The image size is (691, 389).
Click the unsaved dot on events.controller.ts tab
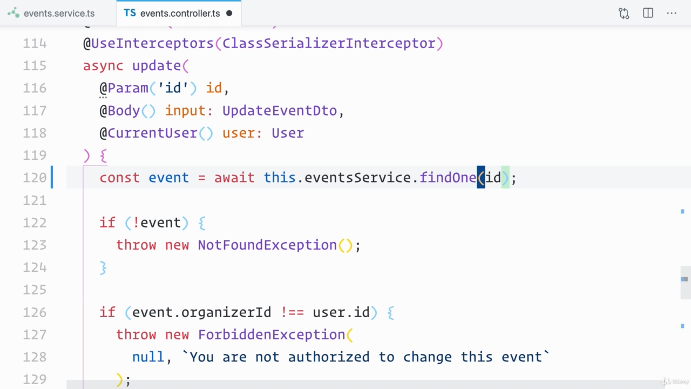229,14
